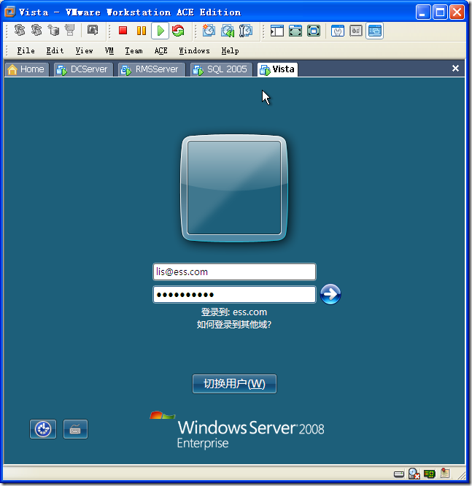Click the user account picture tile
The image size is (472, 486).
(234, 188)
